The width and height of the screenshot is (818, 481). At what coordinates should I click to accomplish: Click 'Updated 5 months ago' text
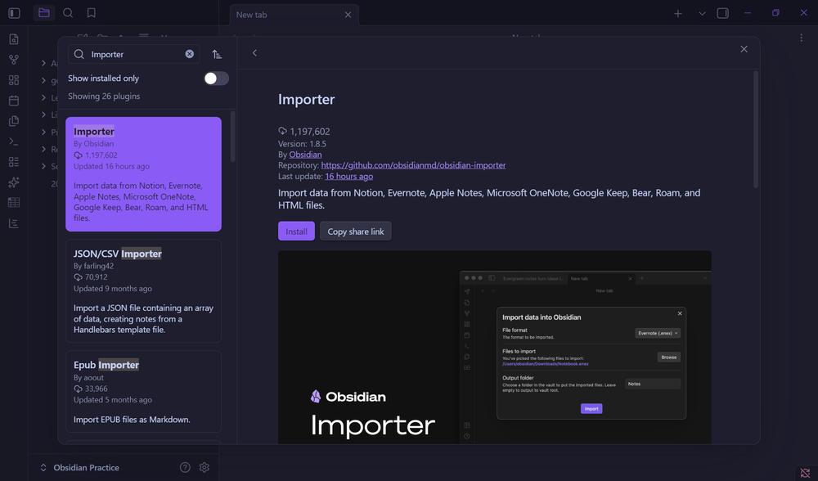click(113, 400)
